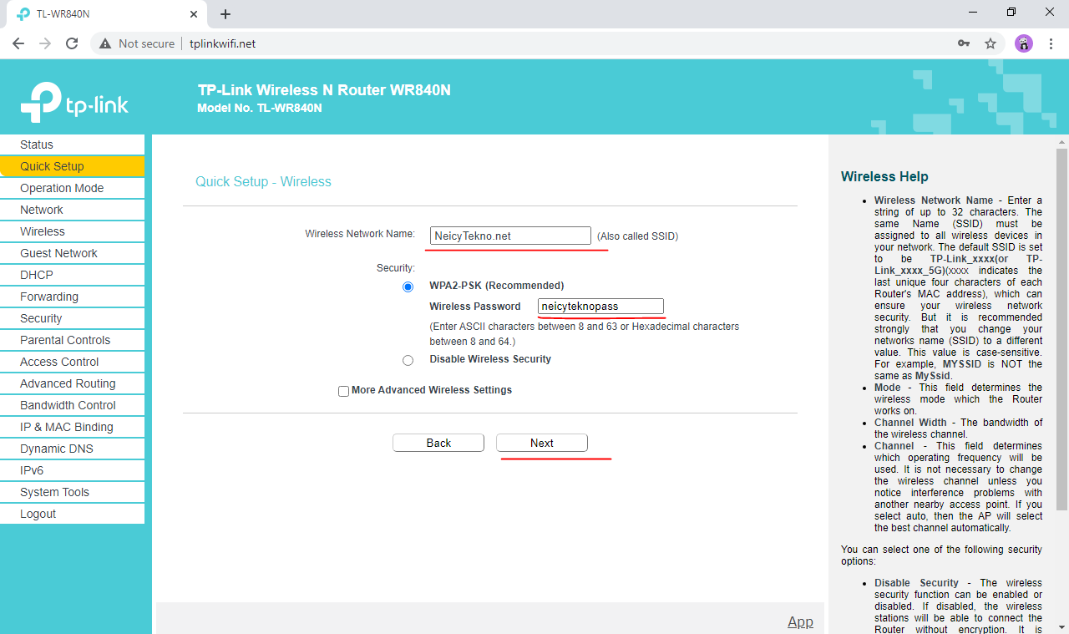Go back with the browser back arrow
The width and height of the screenshot is (1069, 634).
click(18, 43)
